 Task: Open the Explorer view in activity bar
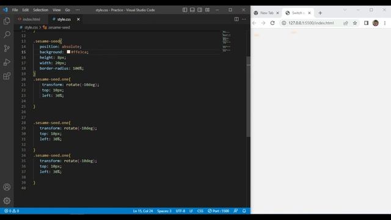pos(7,21)
